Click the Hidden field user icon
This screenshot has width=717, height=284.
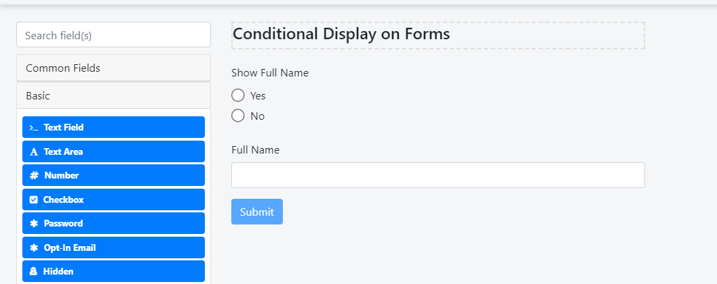click(x=34, y=272)
